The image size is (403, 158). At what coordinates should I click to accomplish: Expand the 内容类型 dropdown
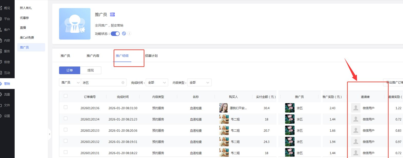click(199, 83)
